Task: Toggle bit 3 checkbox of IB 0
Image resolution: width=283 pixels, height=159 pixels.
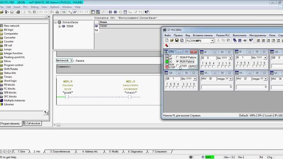Action: pos(219,66)
